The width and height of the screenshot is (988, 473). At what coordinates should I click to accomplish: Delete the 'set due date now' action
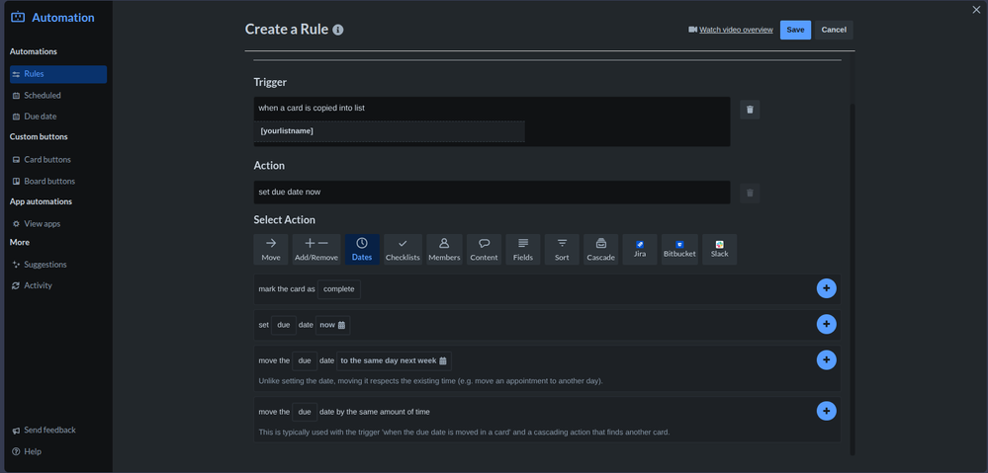coord(750,194)
